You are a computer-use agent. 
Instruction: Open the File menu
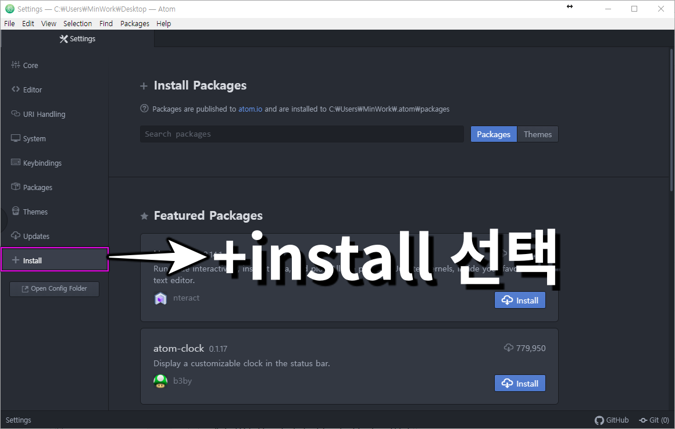[x=9, y=24]
